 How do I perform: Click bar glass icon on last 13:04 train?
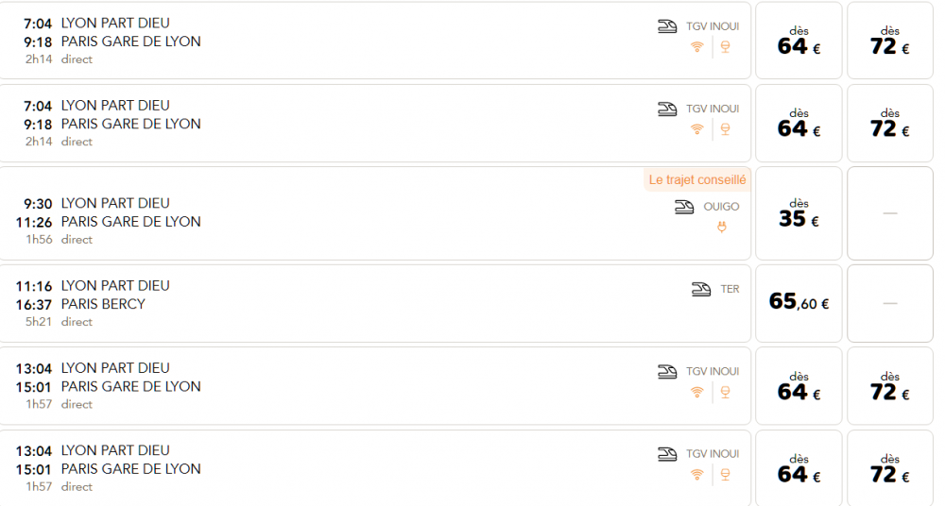726,475
